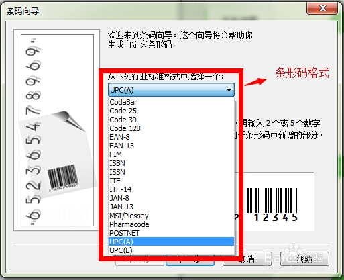Pick ITF-14 from the dropdown

point(171,189)
